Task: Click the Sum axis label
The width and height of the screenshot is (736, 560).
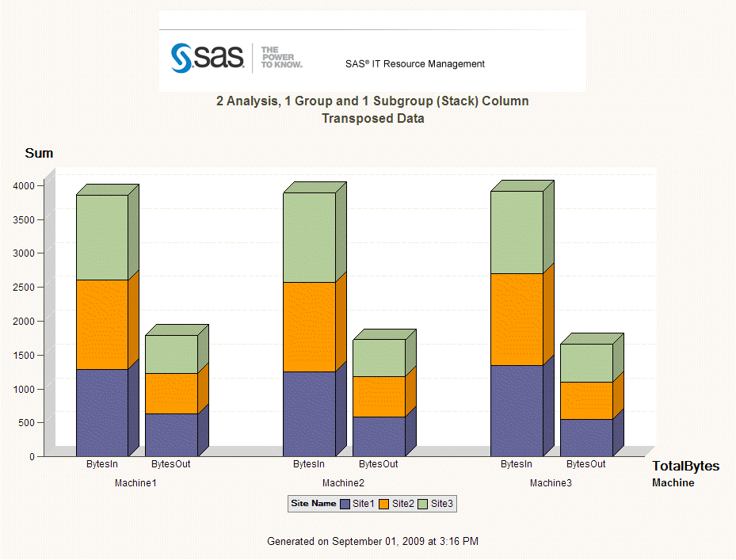Action: click(x=39, y=153)
